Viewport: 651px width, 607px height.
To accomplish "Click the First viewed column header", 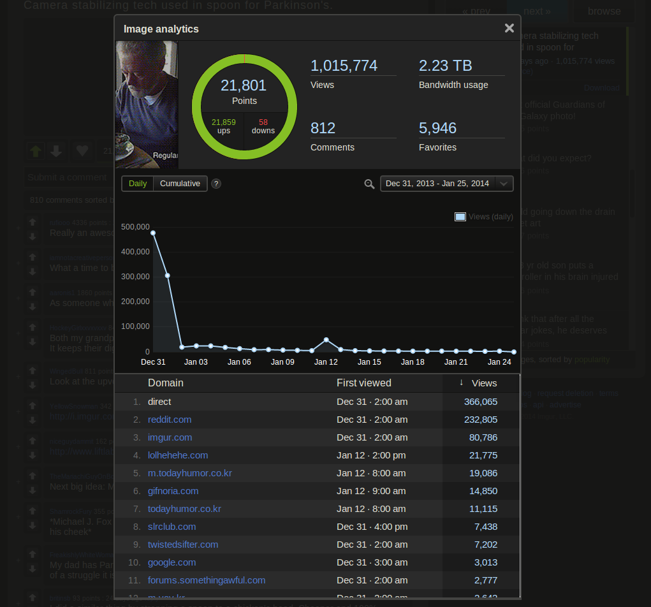I will [363, 383].
